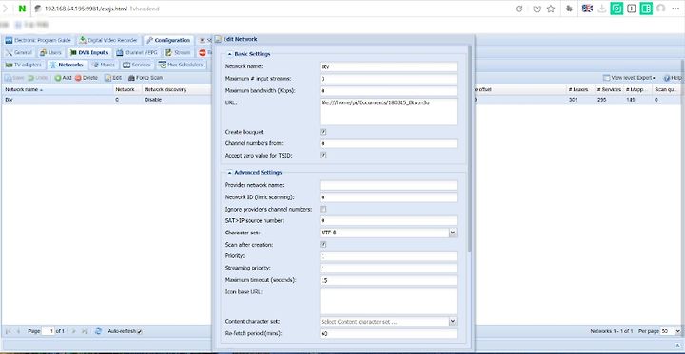The height and width of the screenshot is (354, 685).
Task: Toggle Ignore provider's channel numbers checkbox
Action: coord(323,209)
